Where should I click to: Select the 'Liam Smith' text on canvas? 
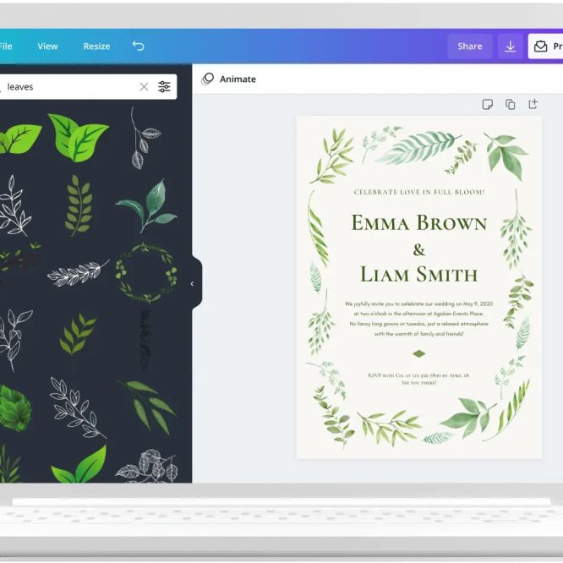pyautogui.click(x=418, y=275)
